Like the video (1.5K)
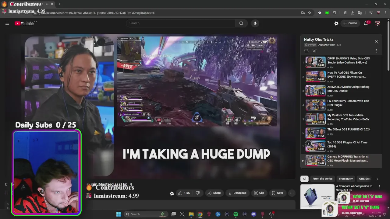390x219 pixels. point(184,193)
